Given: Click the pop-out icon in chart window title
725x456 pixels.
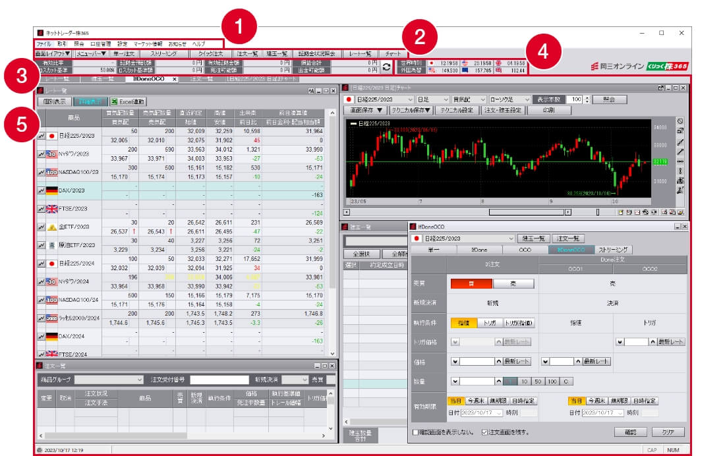Looking at the screenshot, I should [x=660, y=88].
